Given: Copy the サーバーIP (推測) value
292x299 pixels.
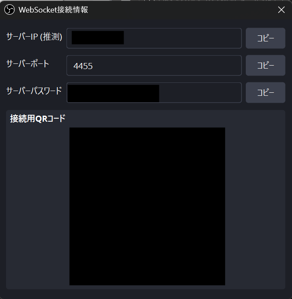Looking at the screenshot, I should [266, 38].
